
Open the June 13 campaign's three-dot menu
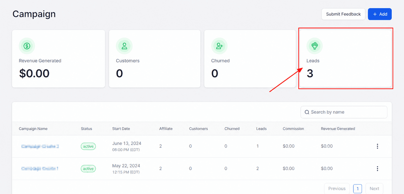click(x=377, y=146)
